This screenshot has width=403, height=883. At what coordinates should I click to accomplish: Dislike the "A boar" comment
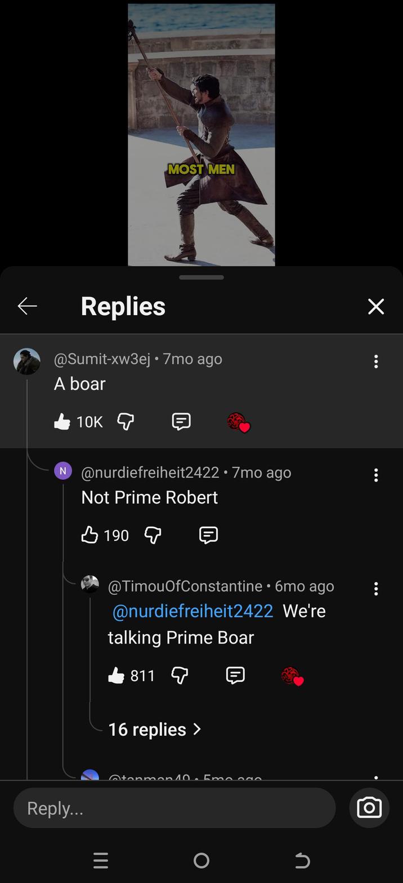(x=125, y=421)
